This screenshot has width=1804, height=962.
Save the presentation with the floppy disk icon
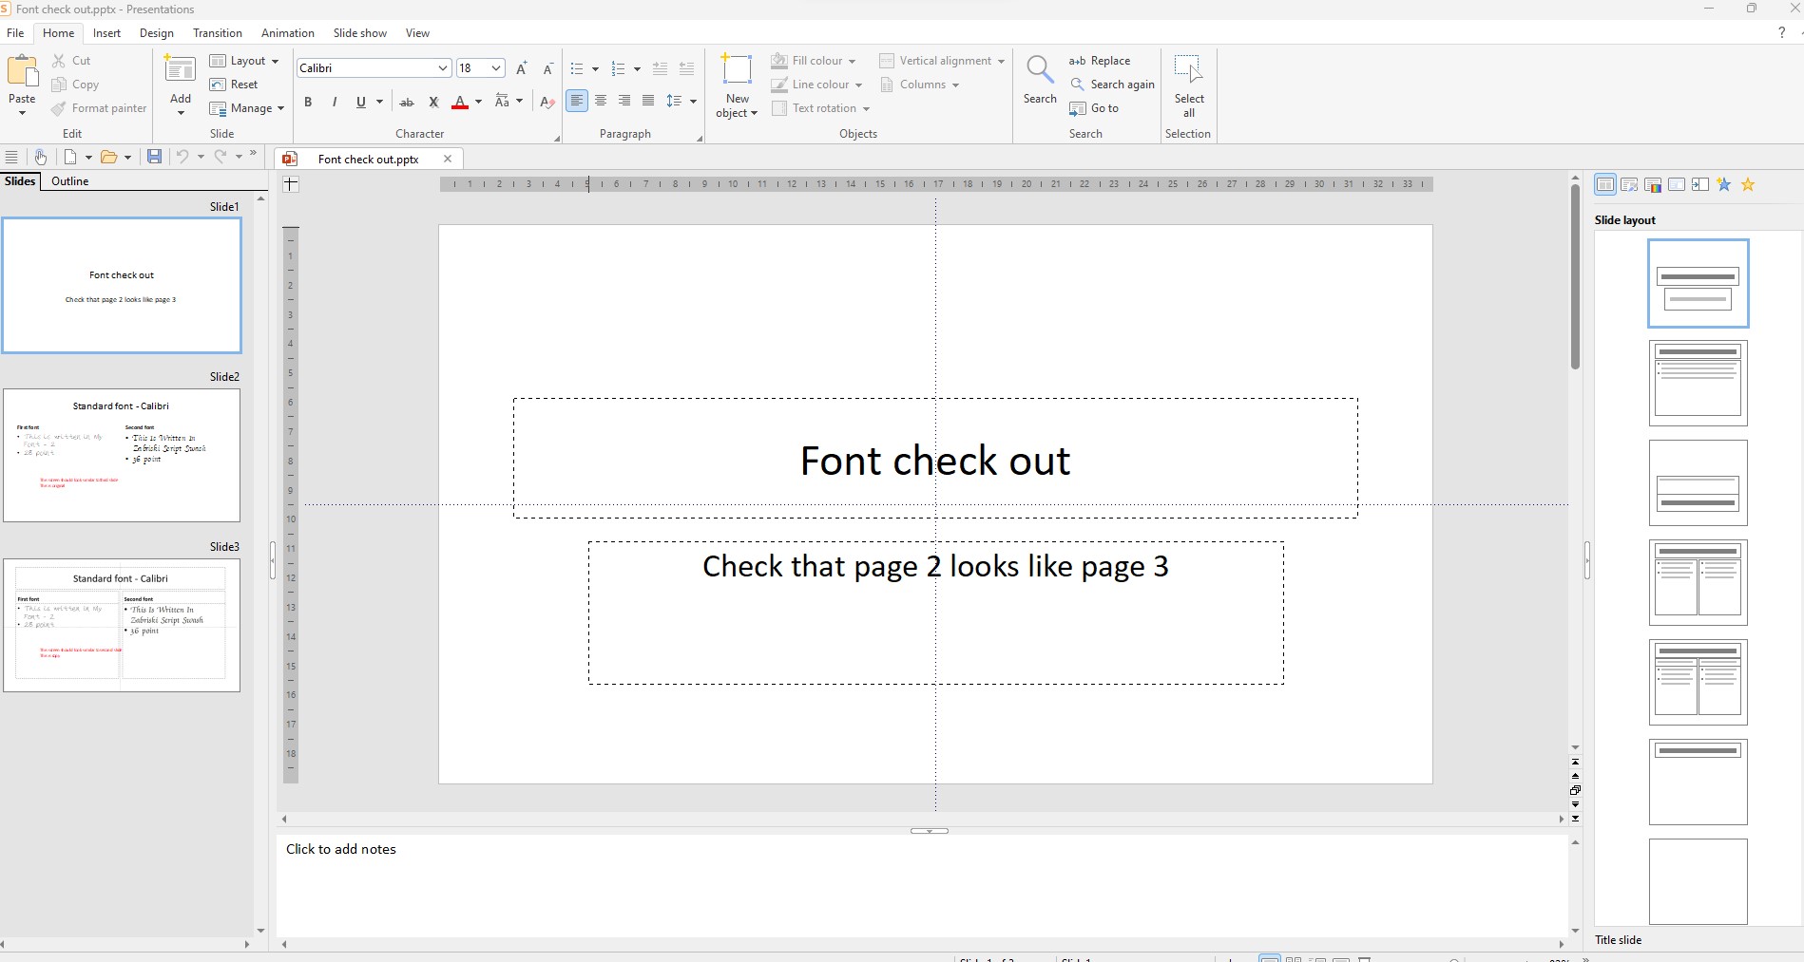click(x=154, y=157)
